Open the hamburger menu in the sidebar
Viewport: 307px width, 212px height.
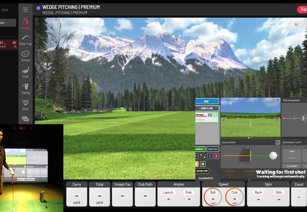(x=25, y=10)
